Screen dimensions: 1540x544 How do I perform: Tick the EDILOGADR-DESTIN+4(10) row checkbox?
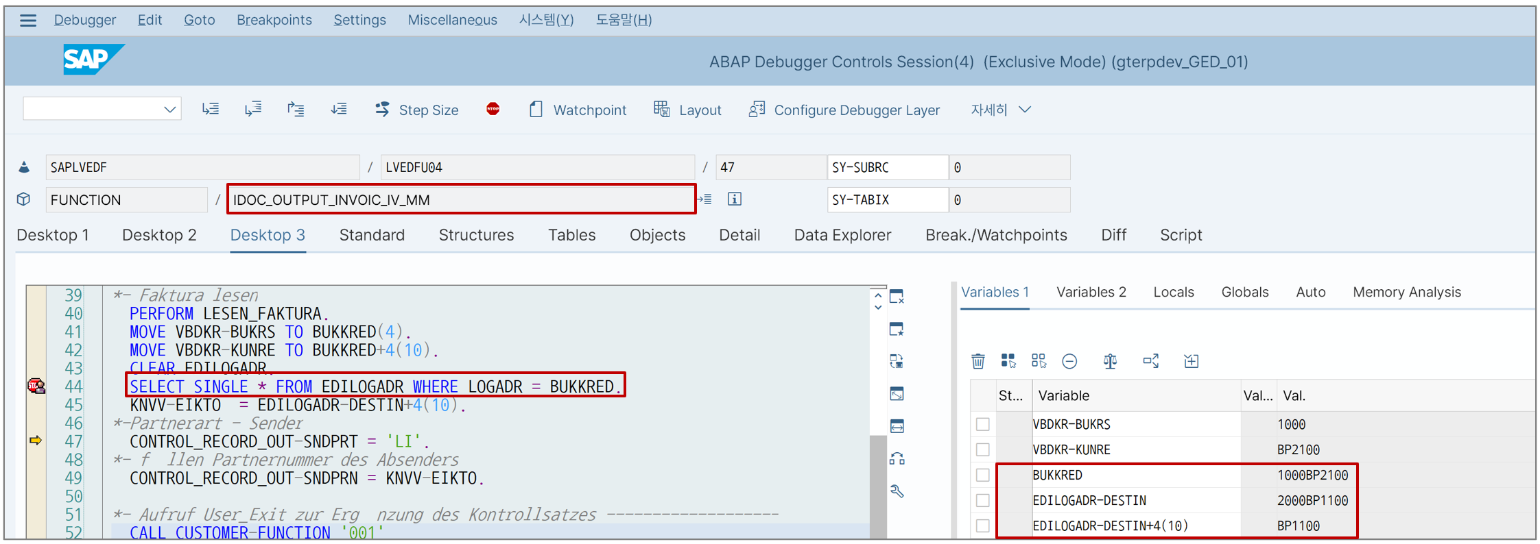click(x=983, y=526)
